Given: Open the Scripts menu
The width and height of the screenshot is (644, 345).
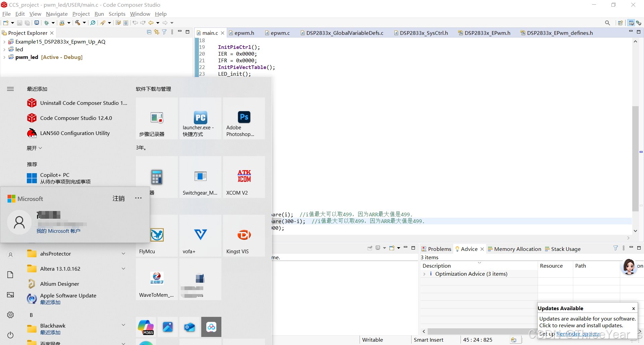Looking at the screenshot, I should pyautogui.click(x=117, y=14).
